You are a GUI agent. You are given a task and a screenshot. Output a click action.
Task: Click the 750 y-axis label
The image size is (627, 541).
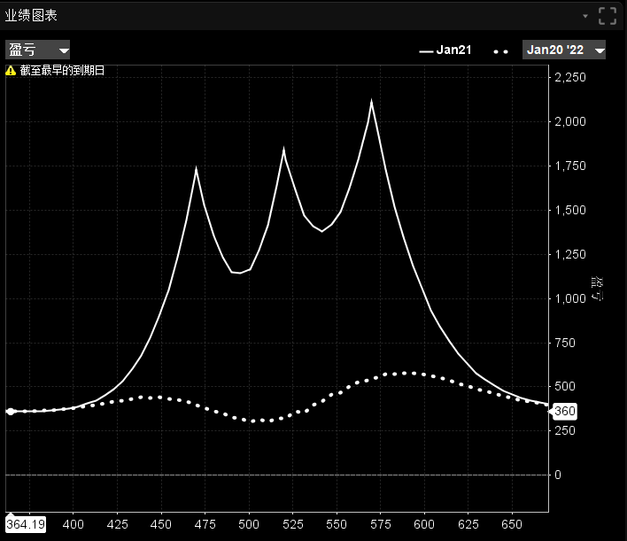565,343
